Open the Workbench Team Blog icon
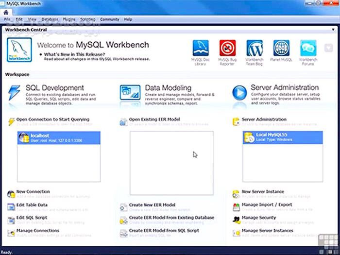The width and height of the screenshot is (340, 255). point(254,49)
